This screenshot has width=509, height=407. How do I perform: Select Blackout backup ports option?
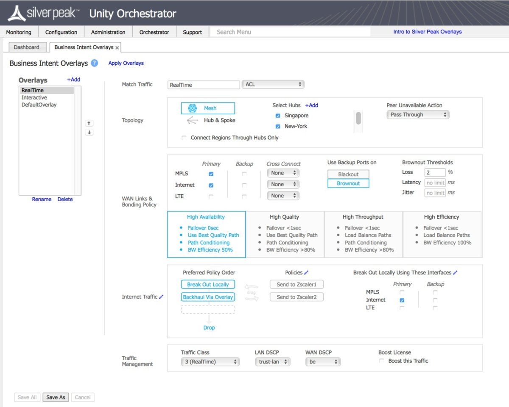348,174
